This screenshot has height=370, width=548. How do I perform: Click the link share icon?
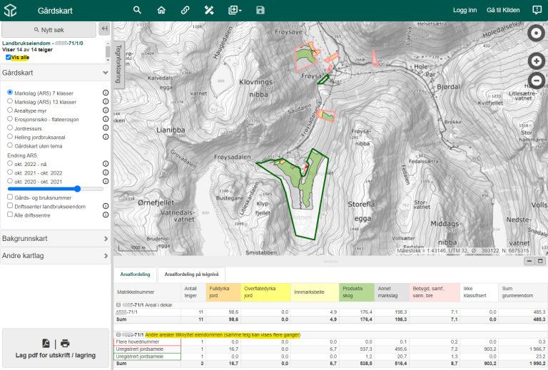[x=185, y=10]
